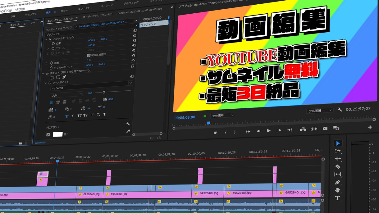The width and height of the screenshot is (379, 213).
Task: Hide the テキスト layer with eye icon
Action: (x=47, y=74)
